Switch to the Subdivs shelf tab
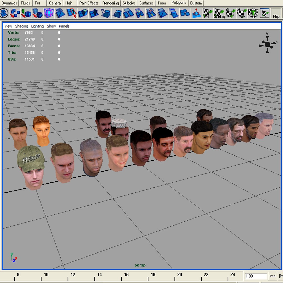This screenshot has width=283, height=283. [129, 3]
